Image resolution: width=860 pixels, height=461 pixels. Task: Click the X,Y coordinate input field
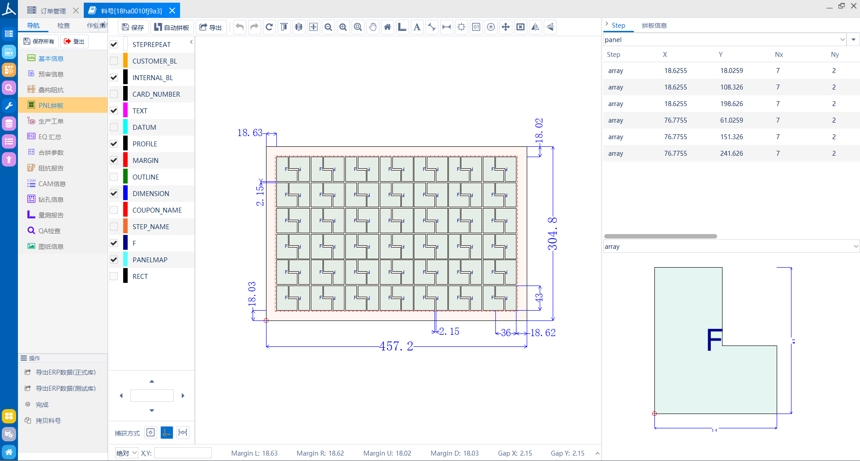[x=183, y=453]
